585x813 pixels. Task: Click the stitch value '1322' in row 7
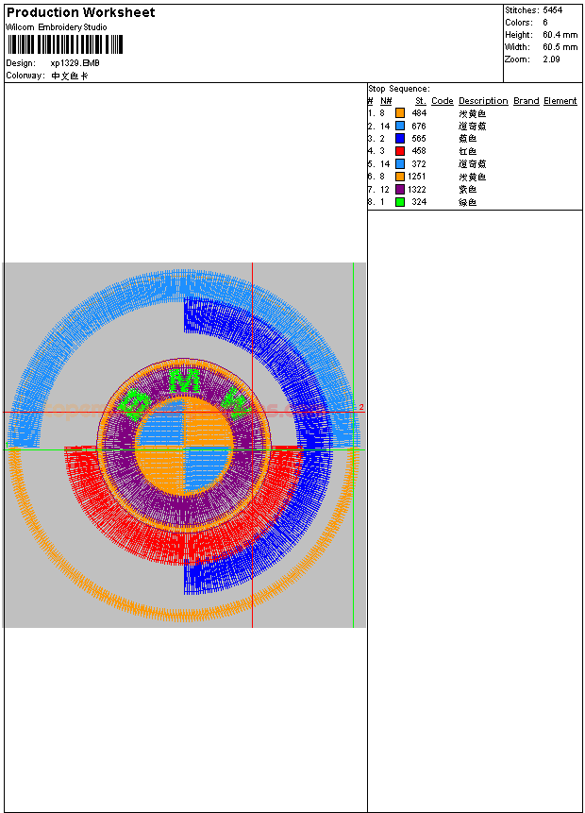[417, 189]
